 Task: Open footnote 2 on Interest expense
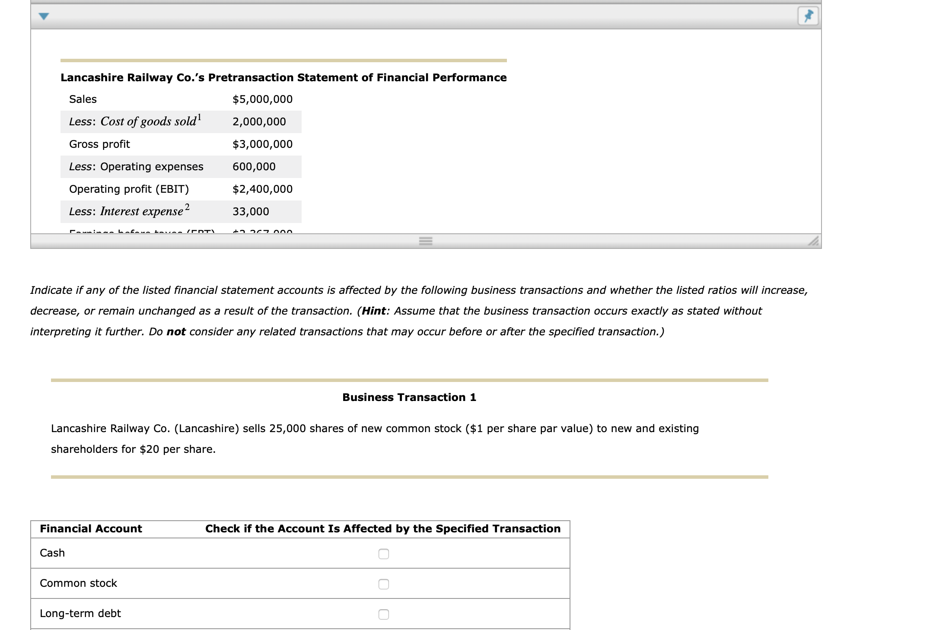tap(187, 207)
